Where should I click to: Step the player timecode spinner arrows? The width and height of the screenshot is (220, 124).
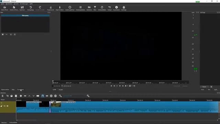click(x=62, y=86)
